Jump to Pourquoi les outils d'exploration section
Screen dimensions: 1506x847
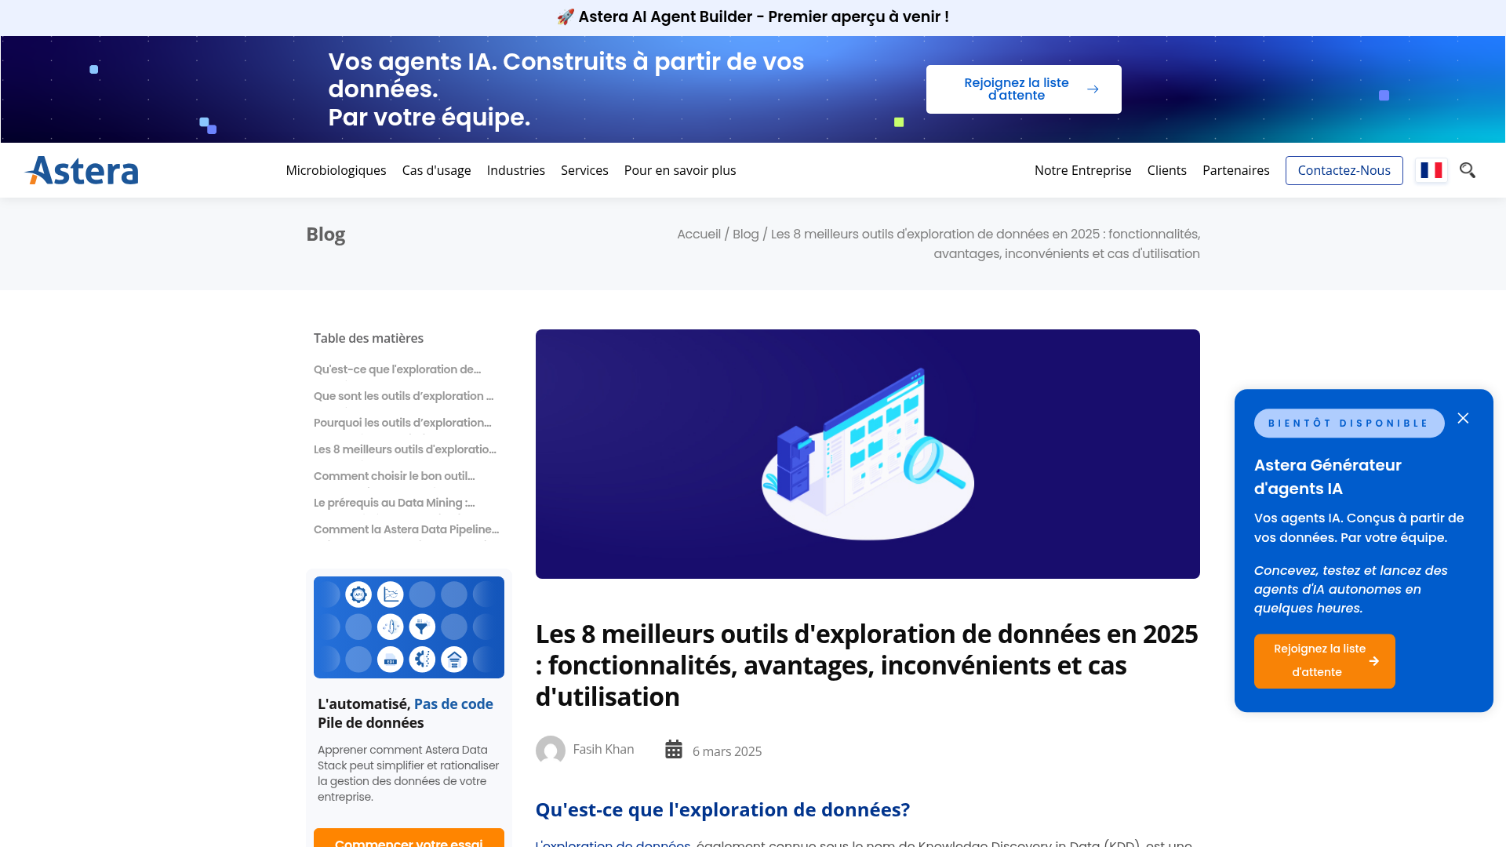402,423
